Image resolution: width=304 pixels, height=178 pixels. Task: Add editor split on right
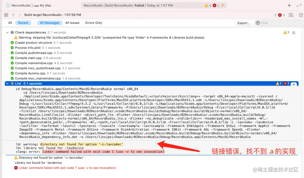[x=301, y=15]
